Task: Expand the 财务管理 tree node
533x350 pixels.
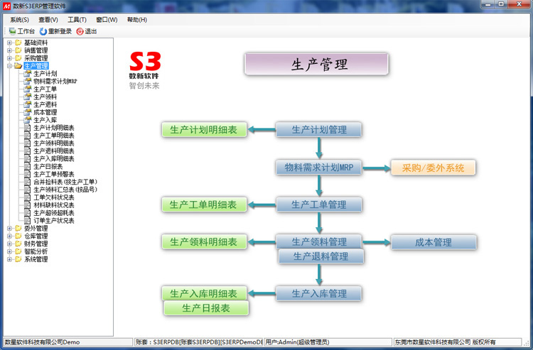Action: point(9,244)
